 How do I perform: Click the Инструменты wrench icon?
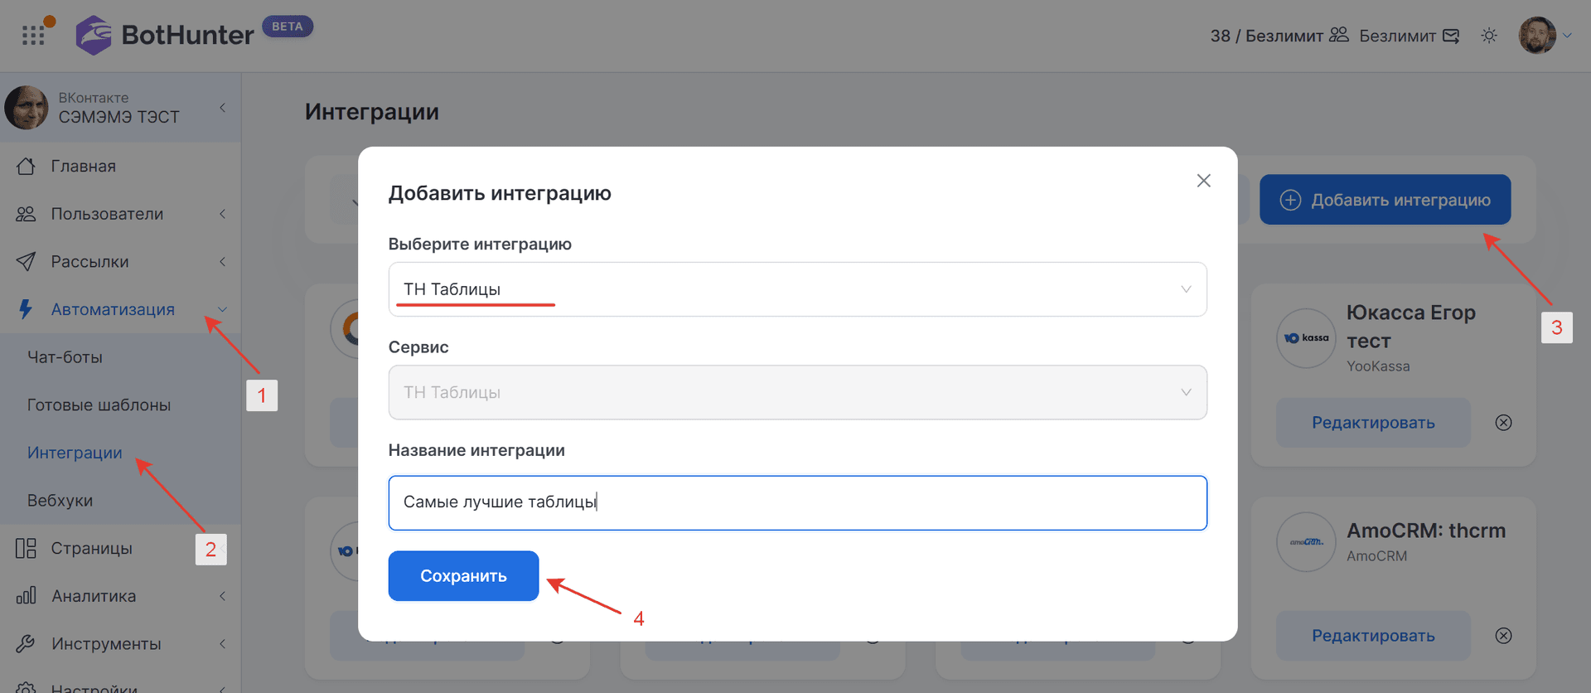tap(27, 644)
